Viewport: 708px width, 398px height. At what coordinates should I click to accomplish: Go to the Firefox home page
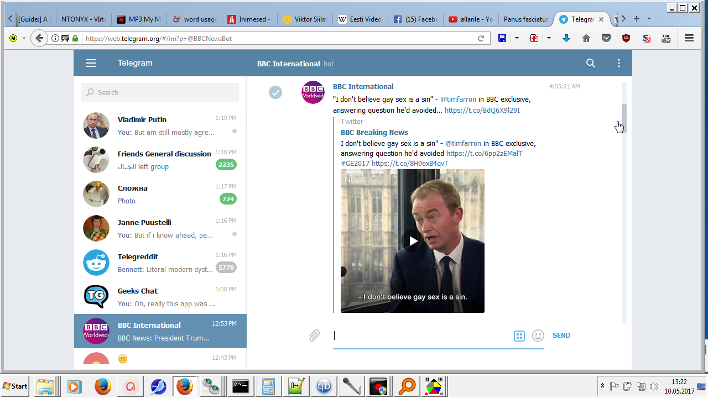pyautogui.click(x=586, y=38)
